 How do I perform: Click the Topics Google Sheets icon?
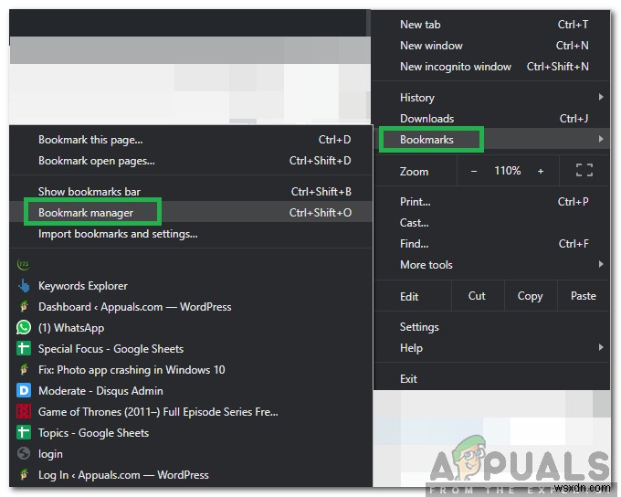pyautogui.click(x=24, y=432)
